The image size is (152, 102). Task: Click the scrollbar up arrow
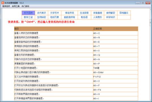tap(151, 10)
